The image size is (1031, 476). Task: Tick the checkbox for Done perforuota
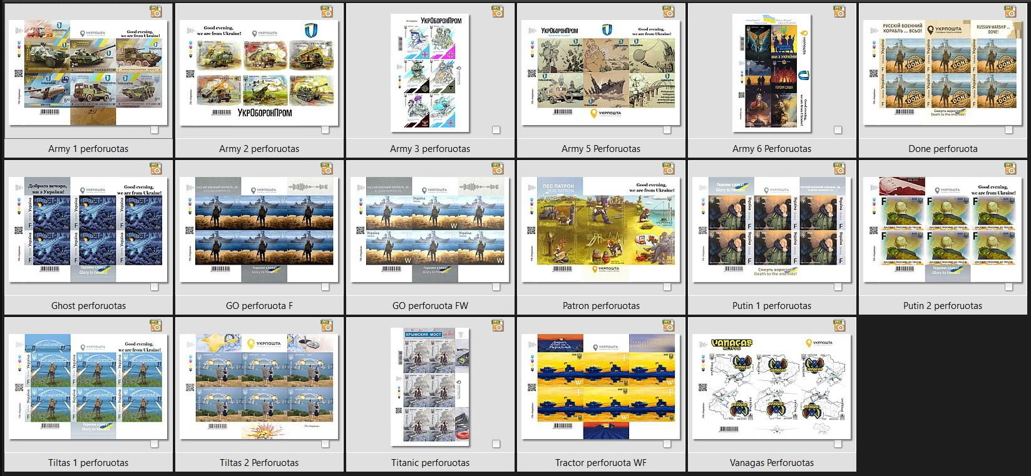coord(1009,130)
